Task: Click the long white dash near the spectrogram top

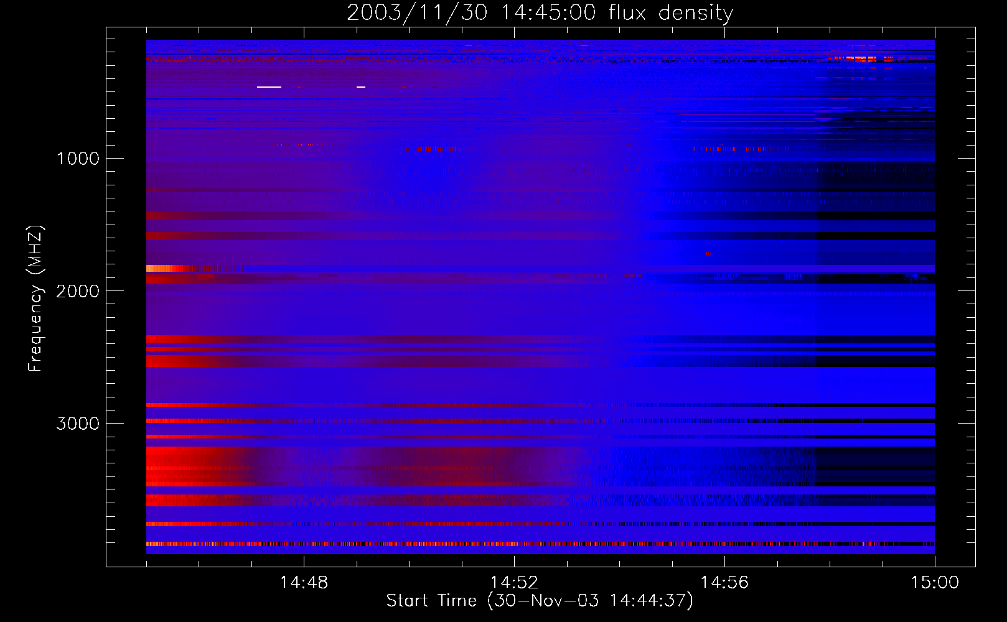Action: [269, 87]
